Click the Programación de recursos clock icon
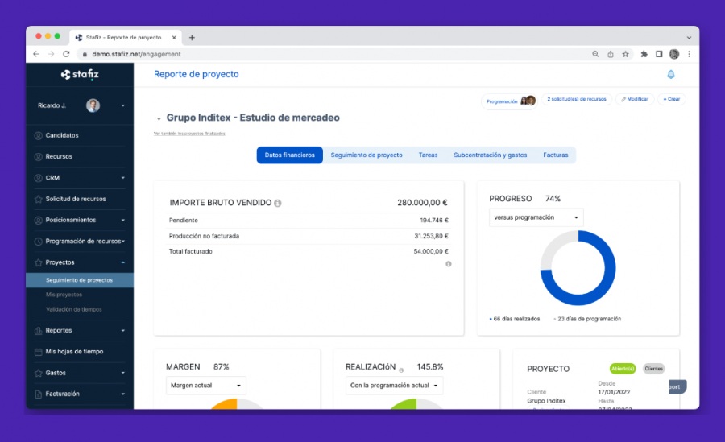 (x=39, y=242)
